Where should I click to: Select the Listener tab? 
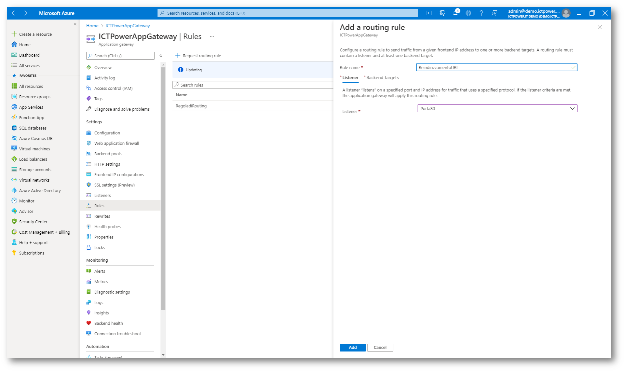click(x=350, y=77)
